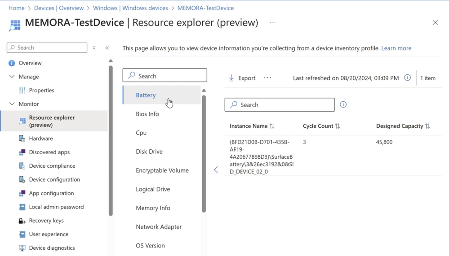
Task: Click the Export download arrow icon
Action: pos(231,78)
